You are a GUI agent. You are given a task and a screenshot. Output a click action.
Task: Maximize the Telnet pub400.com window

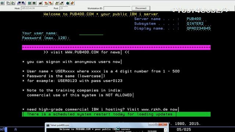tap(156, 124)
